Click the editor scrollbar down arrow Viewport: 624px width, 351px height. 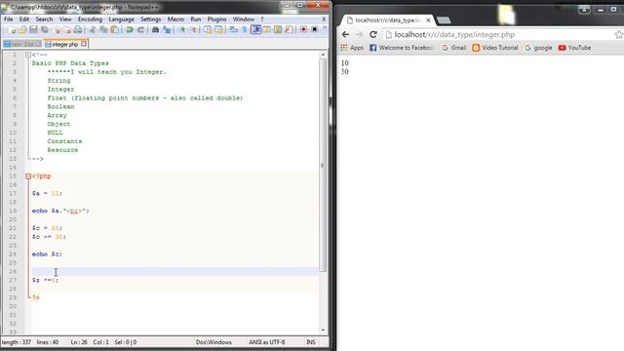click(x=323, y=330)
